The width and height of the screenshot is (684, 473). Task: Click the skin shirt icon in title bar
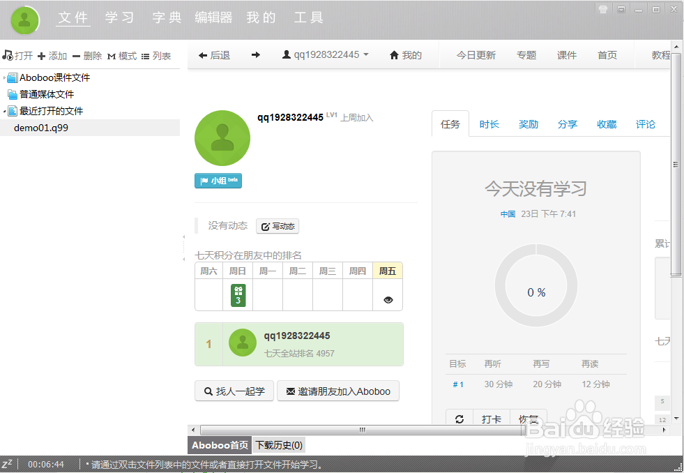(603, 9)
